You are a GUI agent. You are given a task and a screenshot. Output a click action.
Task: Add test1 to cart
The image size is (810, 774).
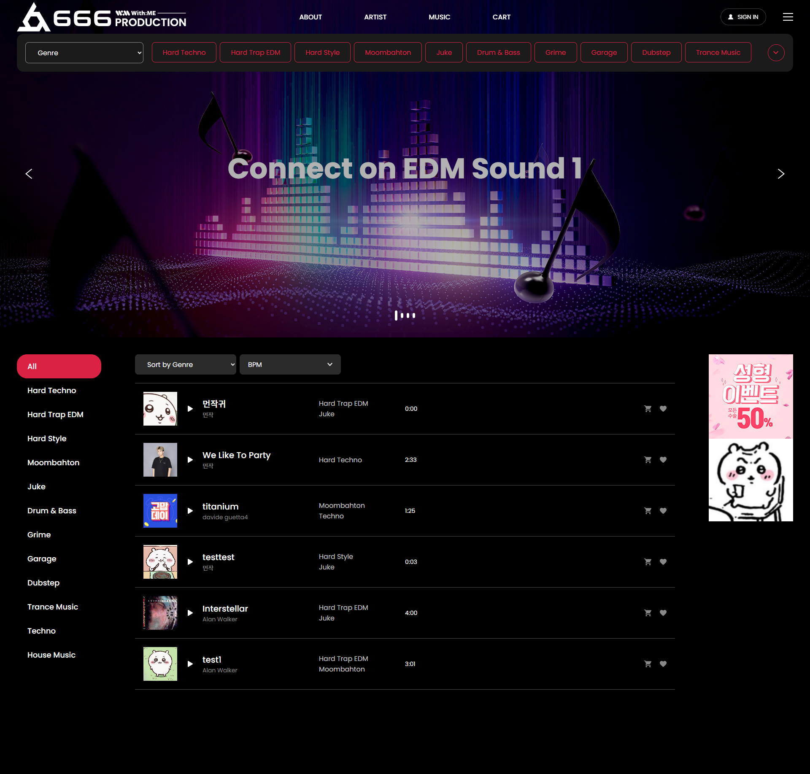coord(648,664)
